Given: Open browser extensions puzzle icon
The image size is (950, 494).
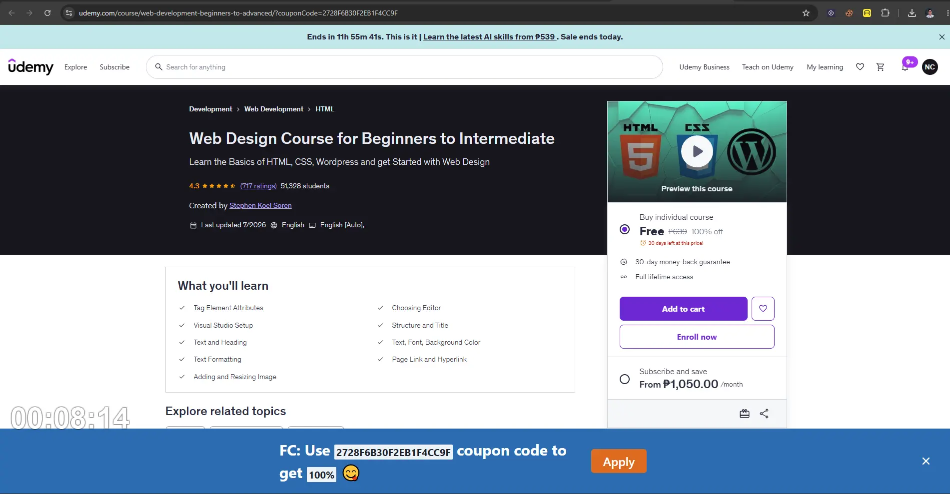Looking at the screenshot, I should point(885,13).
